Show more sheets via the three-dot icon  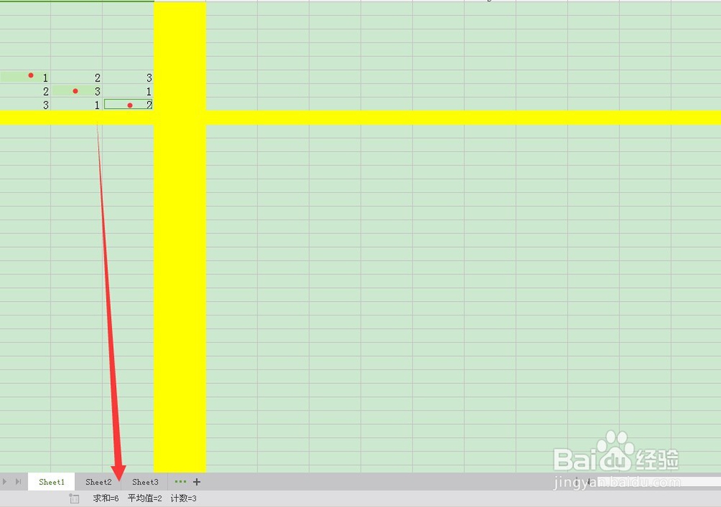[x=181, y=482]
